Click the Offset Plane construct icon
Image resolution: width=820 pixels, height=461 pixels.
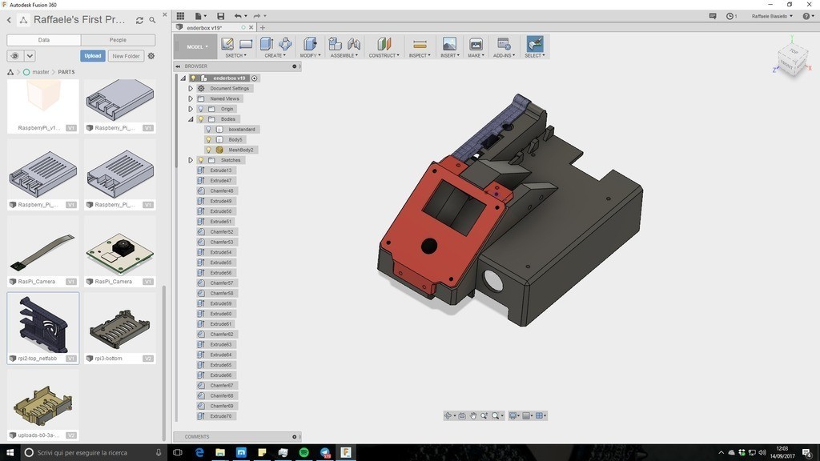(384, 44)
